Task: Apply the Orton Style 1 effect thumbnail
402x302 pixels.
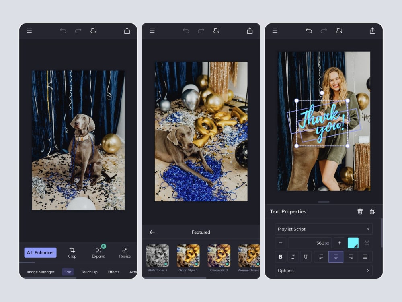Action: (x=188, y=256)
